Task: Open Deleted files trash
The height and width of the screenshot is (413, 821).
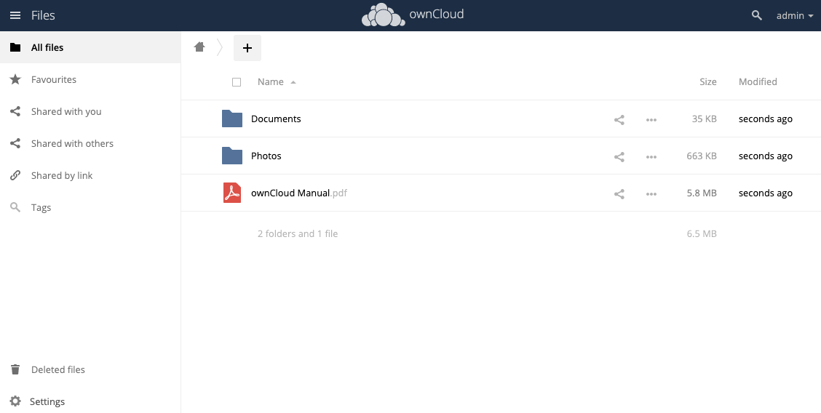Action: 90,369
